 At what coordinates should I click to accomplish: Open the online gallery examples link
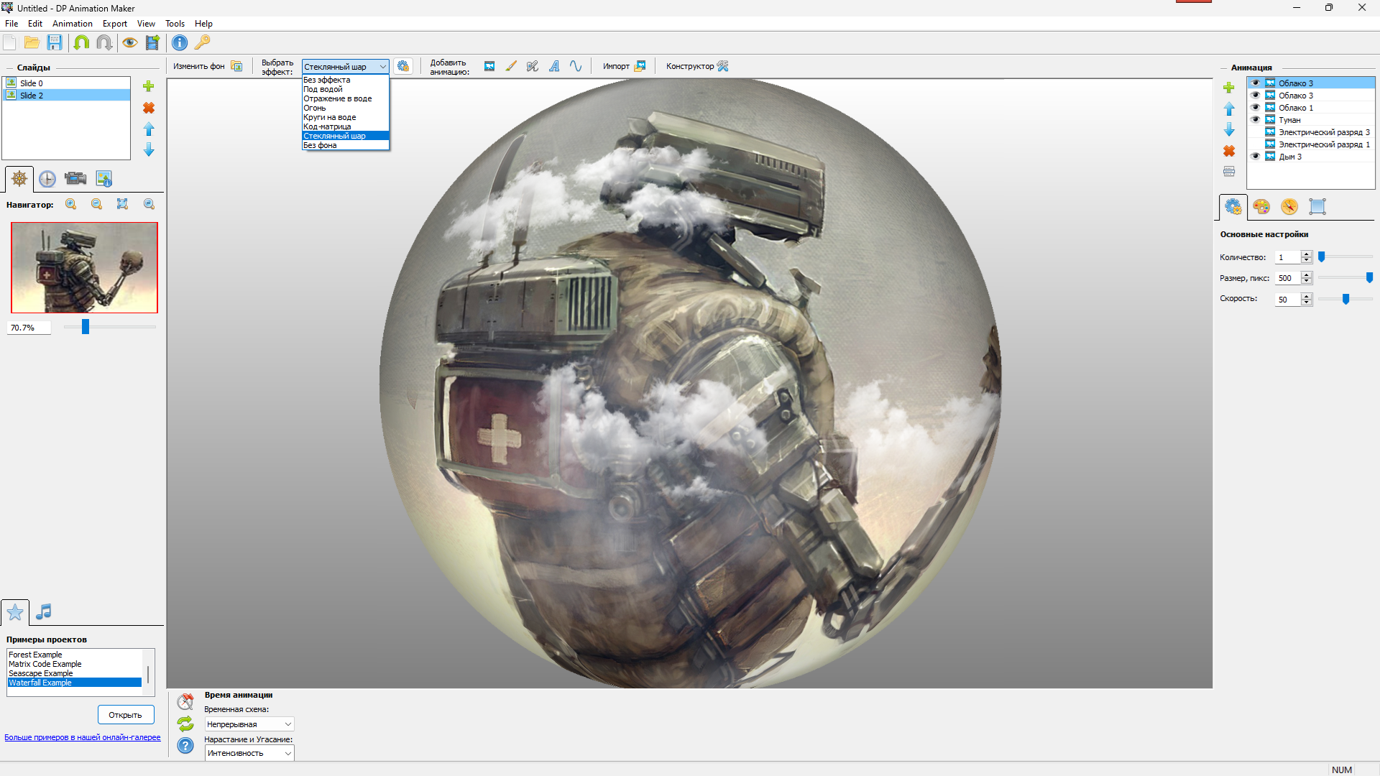coord(83,737)
